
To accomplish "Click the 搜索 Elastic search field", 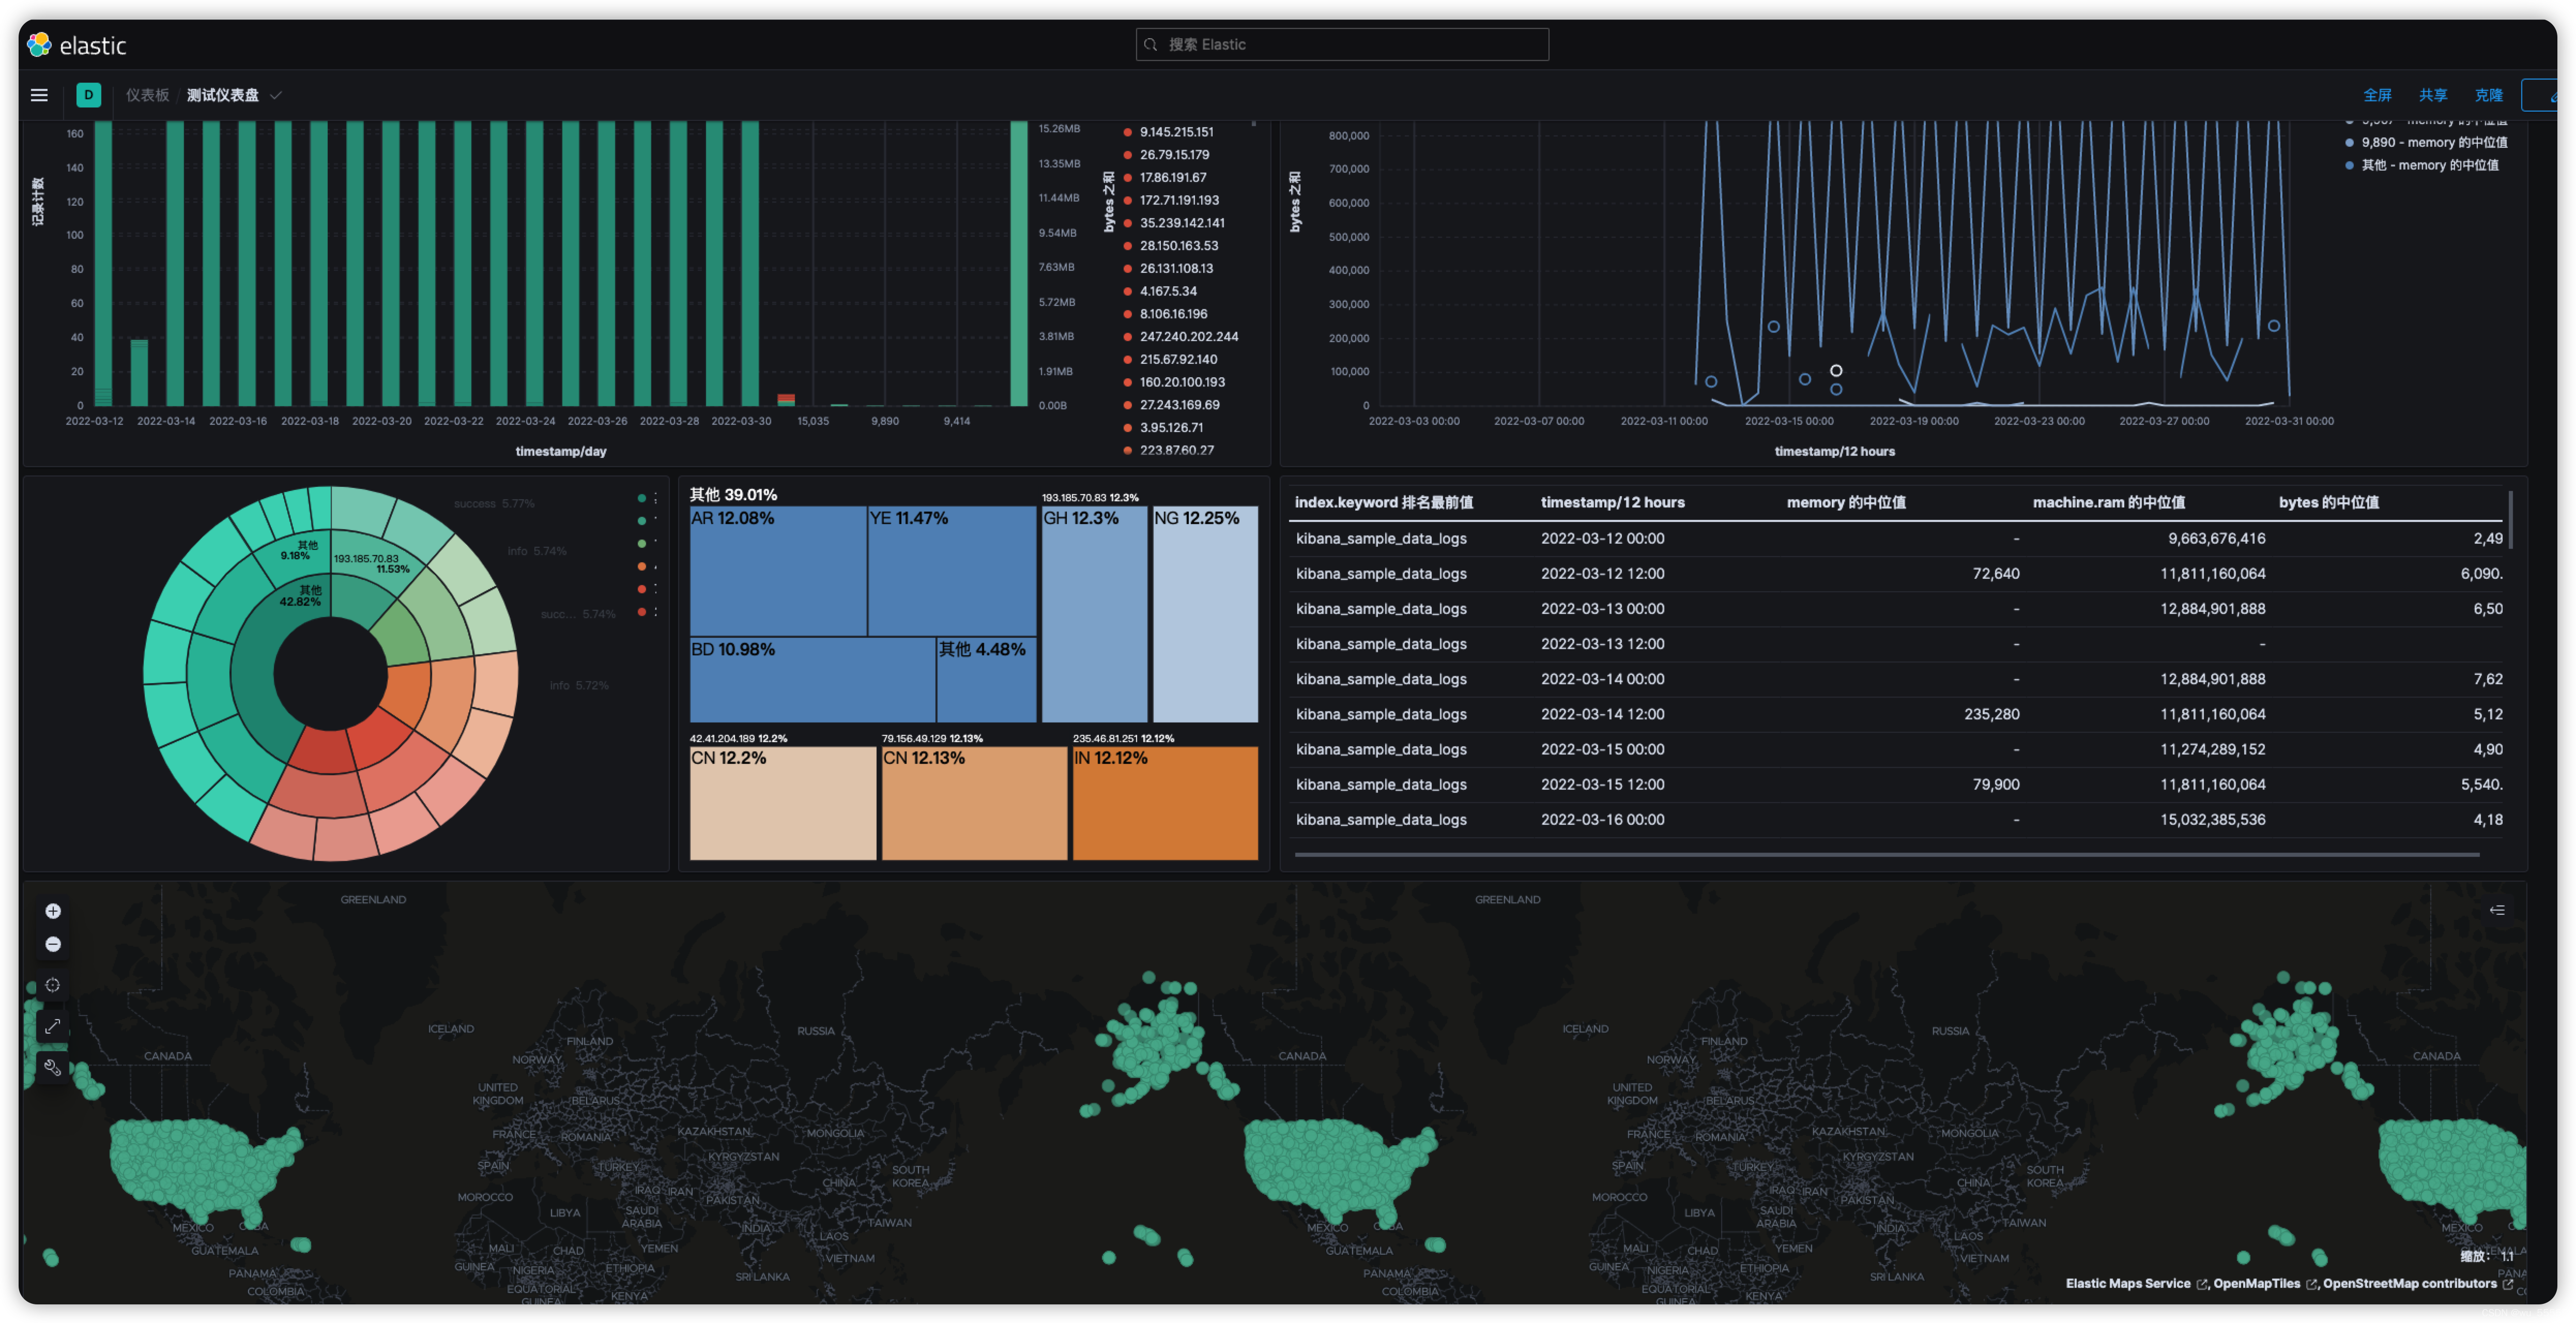I will click(1342, 45).
